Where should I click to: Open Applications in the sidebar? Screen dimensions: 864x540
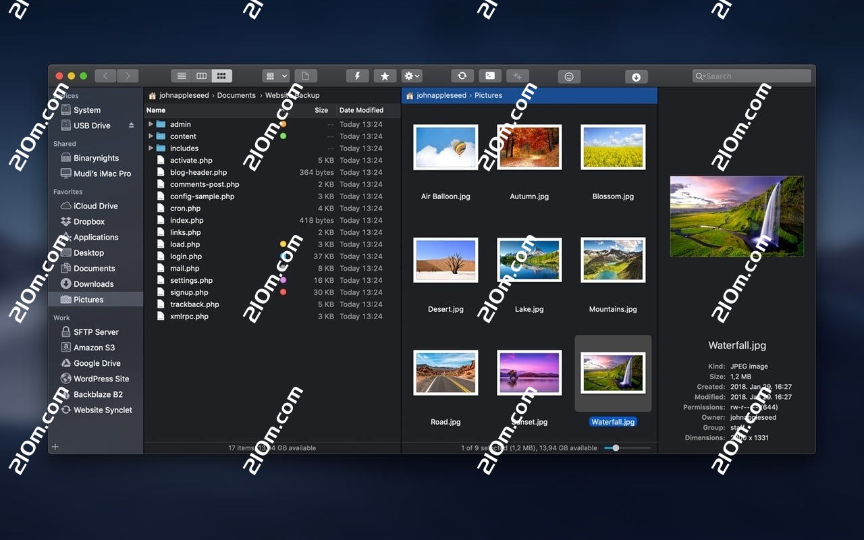95,237
